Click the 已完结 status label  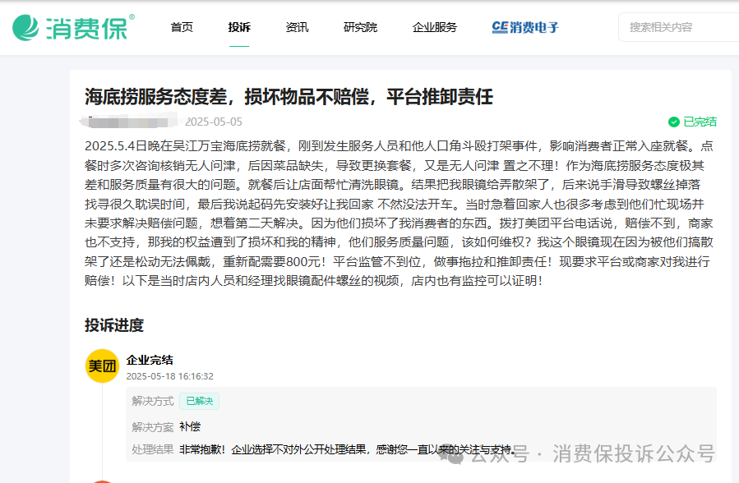click(700, 122)
